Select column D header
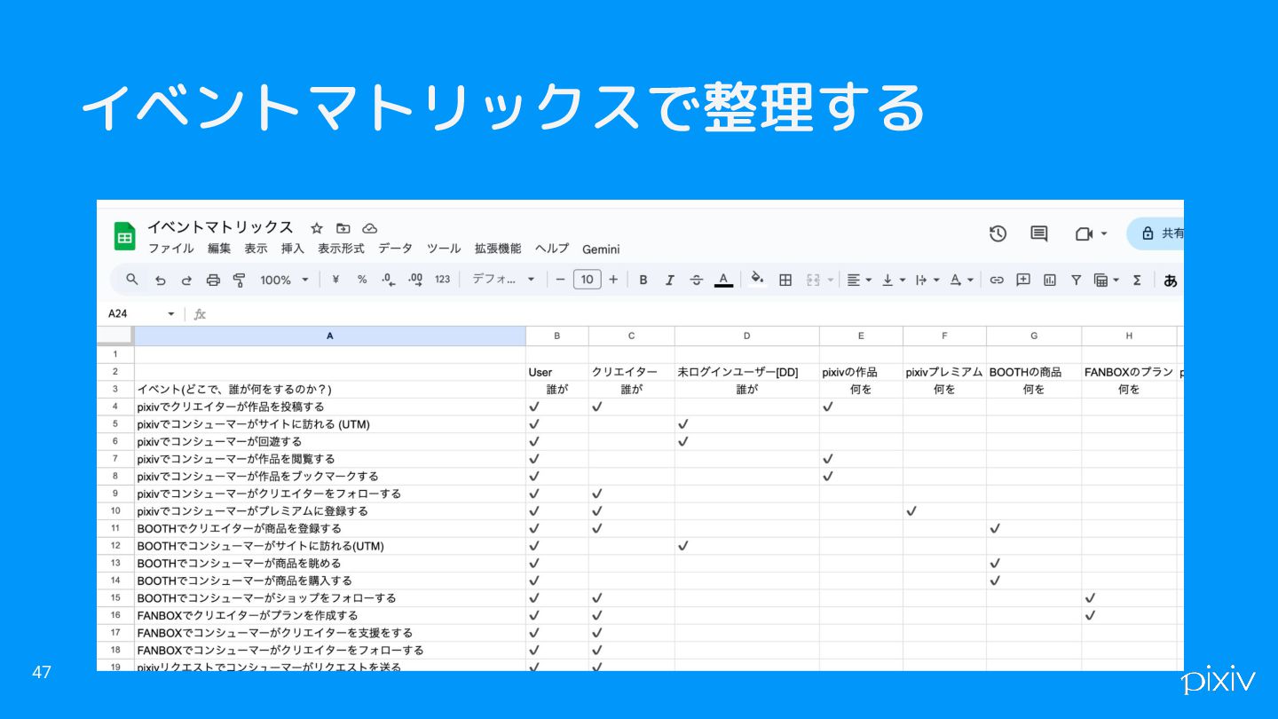This screenshot has height=719, width=1278. [746, 336]
